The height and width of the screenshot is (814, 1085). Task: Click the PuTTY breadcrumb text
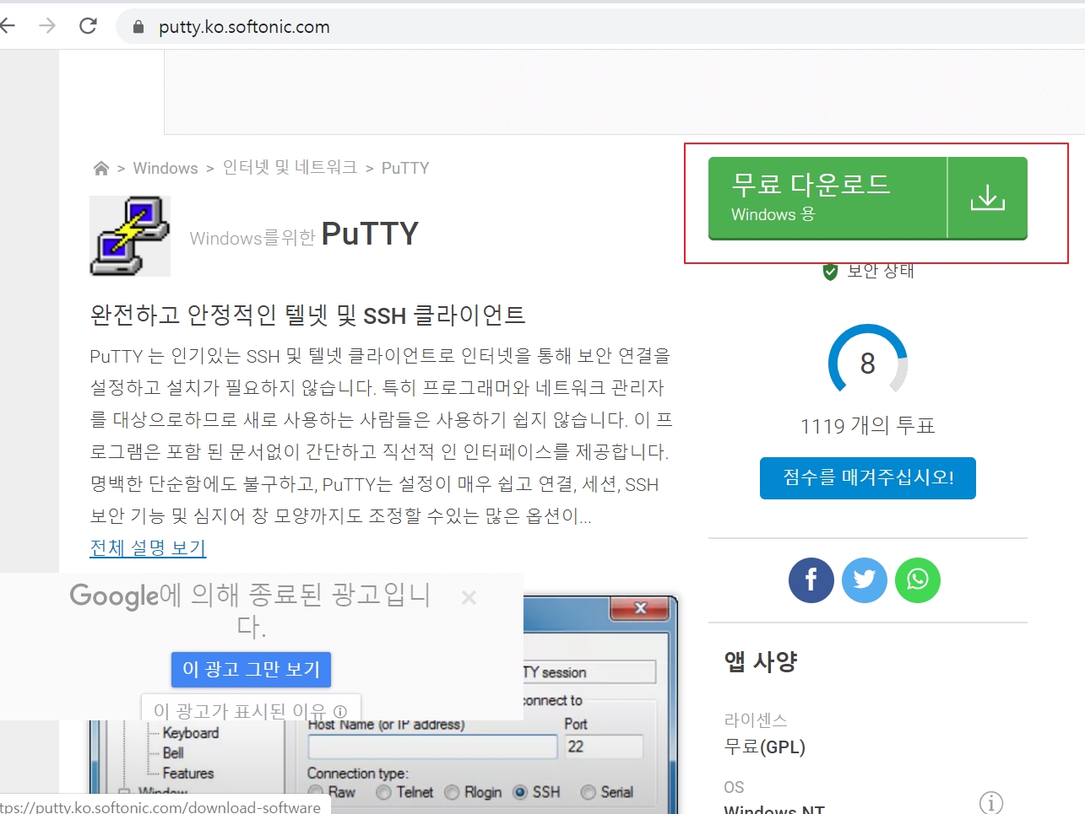(405, 168)
